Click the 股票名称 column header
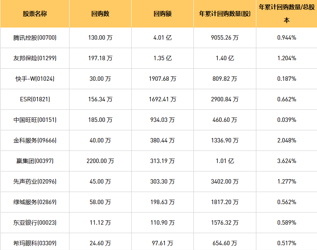This screenshot has height=250, width=317. click(x=35, y=14)
